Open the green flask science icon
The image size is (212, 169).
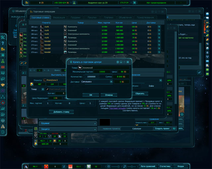point(3,61)
